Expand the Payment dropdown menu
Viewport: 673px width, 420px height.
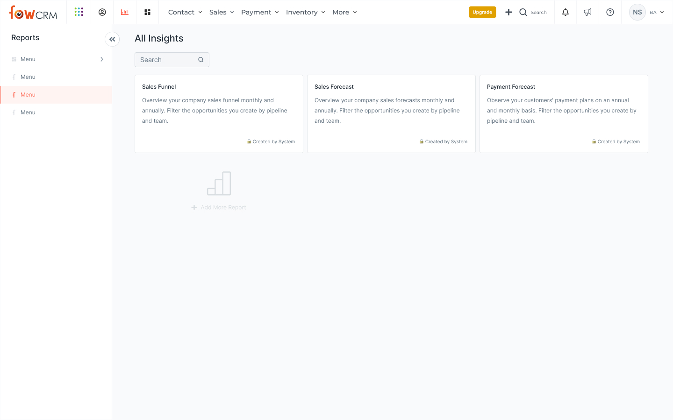pyautogui.click(x=260, y=12)
